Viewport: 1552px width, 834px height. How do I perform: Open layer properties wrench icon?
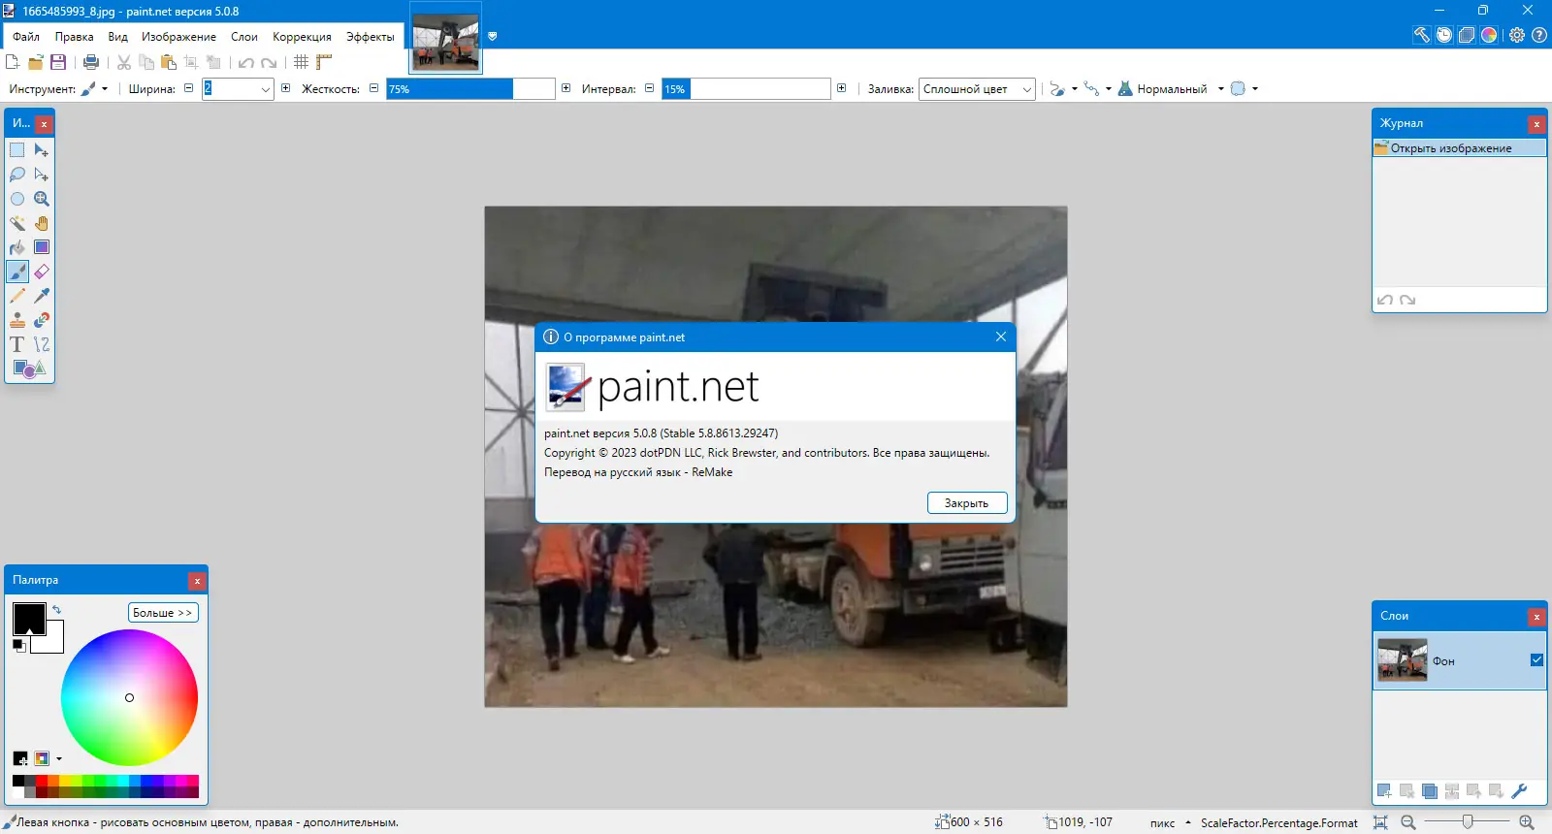tap(1519, 791)
